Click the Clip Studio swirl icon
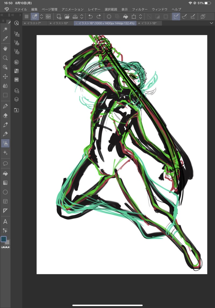This screenshot has height=308, width=215. click(x=48, y=16)
